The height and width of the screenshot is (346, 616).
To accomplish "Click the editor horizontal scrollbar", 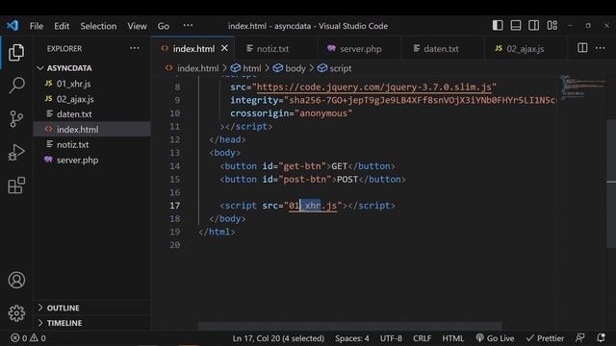I will coord(349,326).
